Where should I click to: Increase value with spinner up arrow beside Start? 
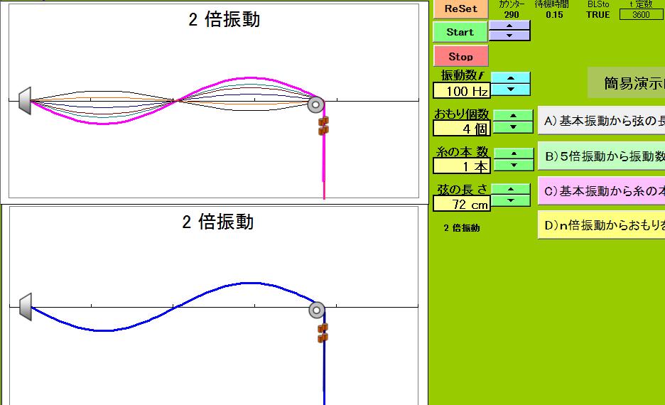click(x=509, y=26)
